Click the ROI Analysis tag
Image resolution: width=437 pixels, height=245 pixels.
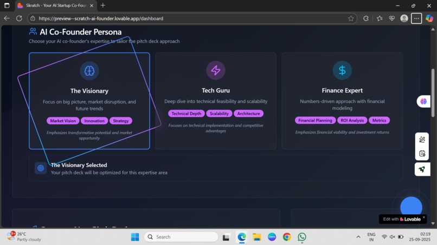[x=352, y=121]
